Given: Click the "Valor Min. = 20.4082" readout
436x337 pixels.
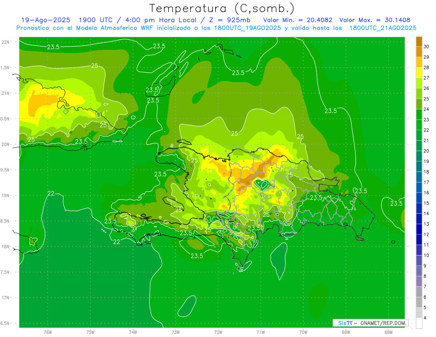Looking at the screenshot, I should [298, 20].
